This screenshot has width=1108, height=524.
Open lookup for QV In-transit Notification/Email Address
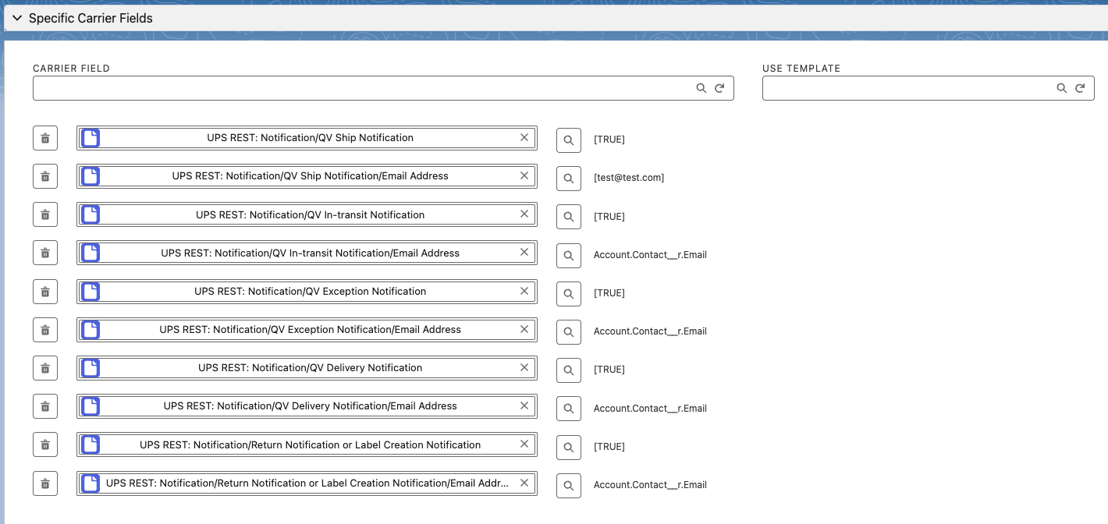tap(569, 255)
